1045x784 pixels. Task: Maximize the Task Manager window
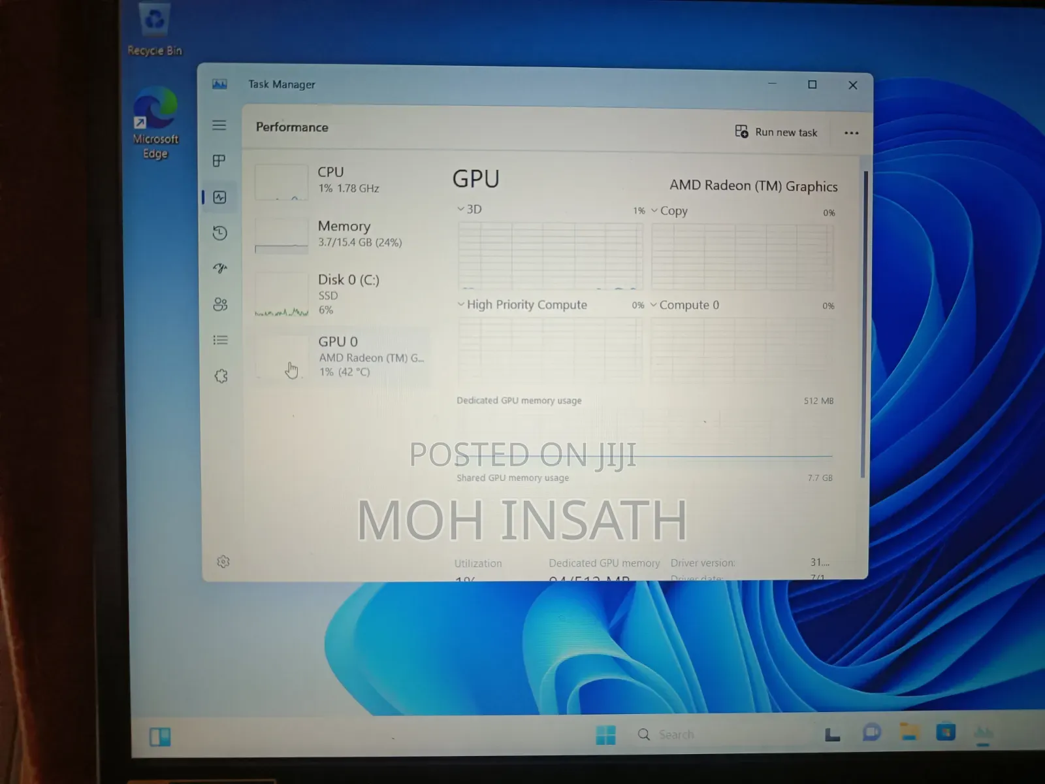click(812, 84)
